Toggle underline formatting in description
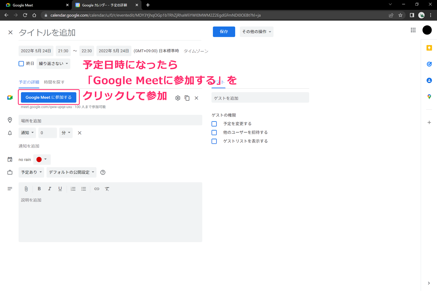The width and height of the screenshot is (437, 291). 60,189
